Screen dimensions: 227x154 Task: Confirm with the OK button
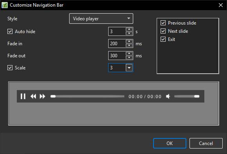(170, 143)
